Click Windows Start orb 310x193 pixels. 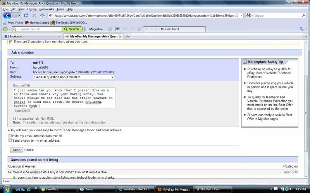click(x=7, y=189)
